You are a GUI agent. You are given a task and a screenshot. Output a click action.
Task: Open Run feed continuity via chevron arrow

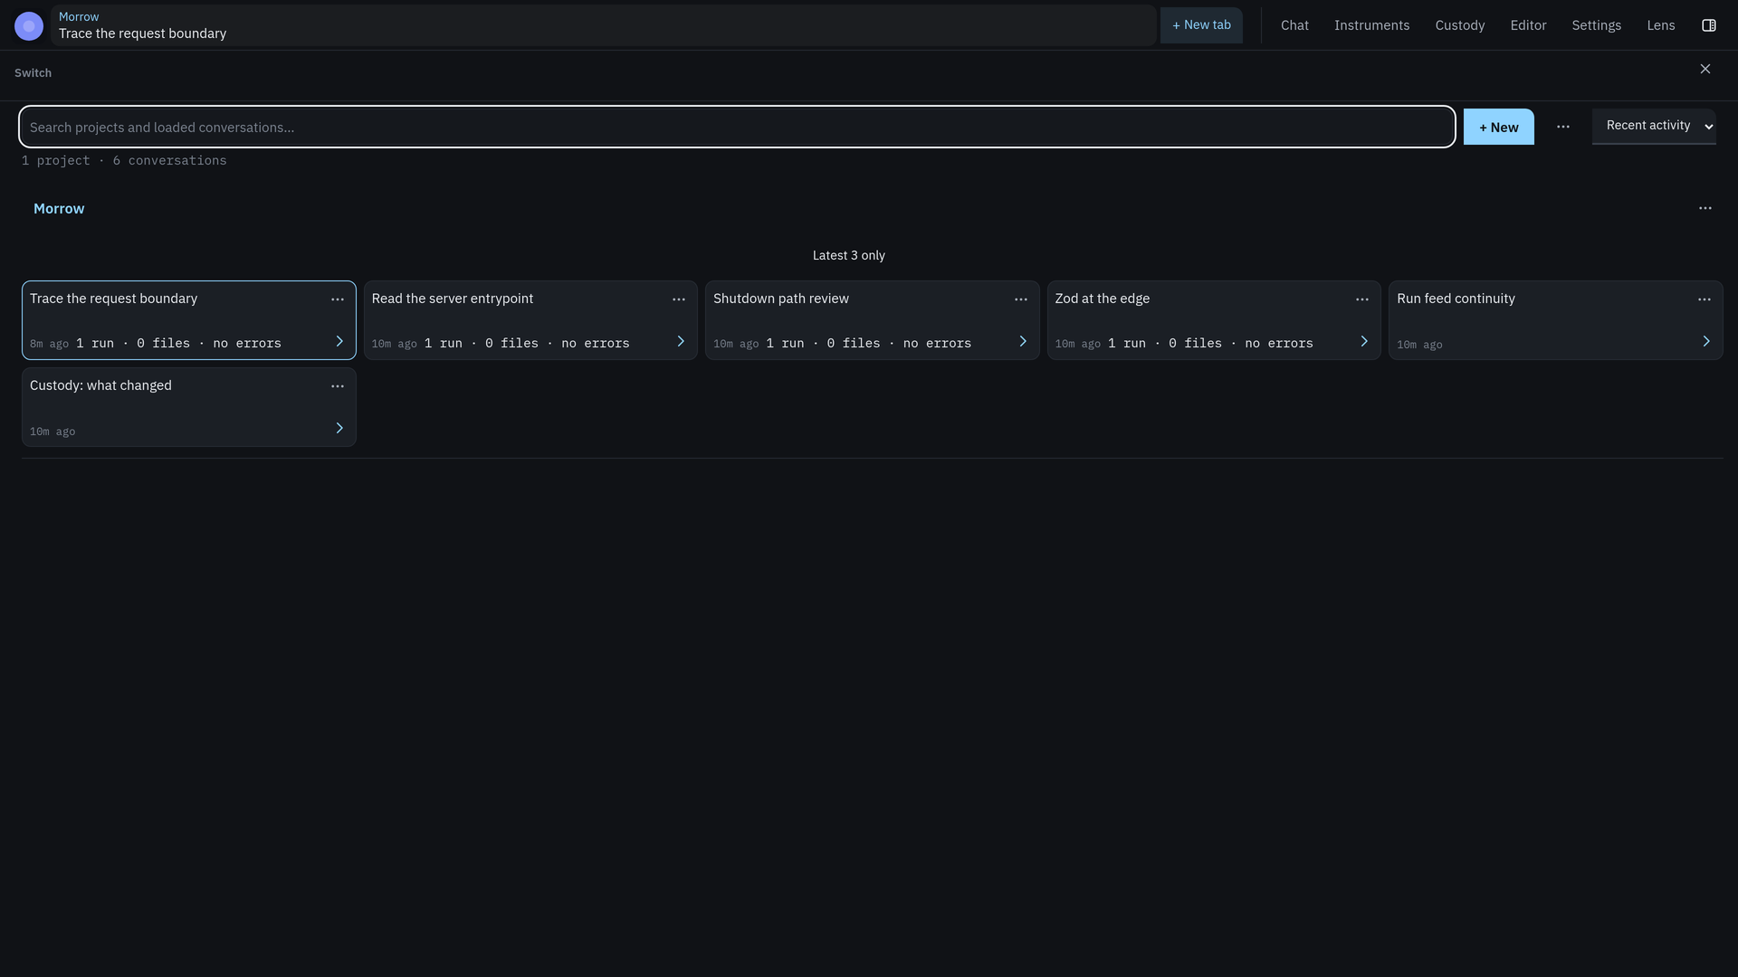point(1706,341)
